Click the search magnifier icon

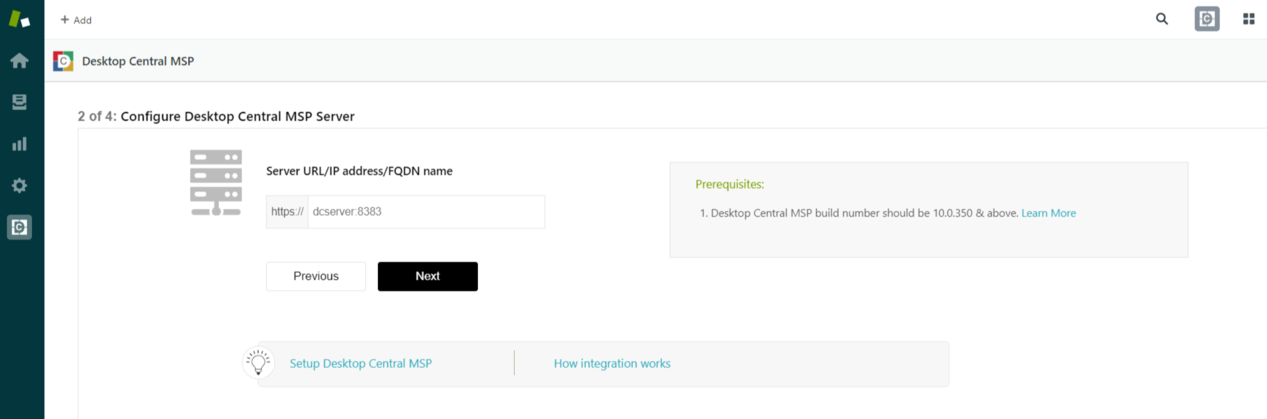point(1161,19)
